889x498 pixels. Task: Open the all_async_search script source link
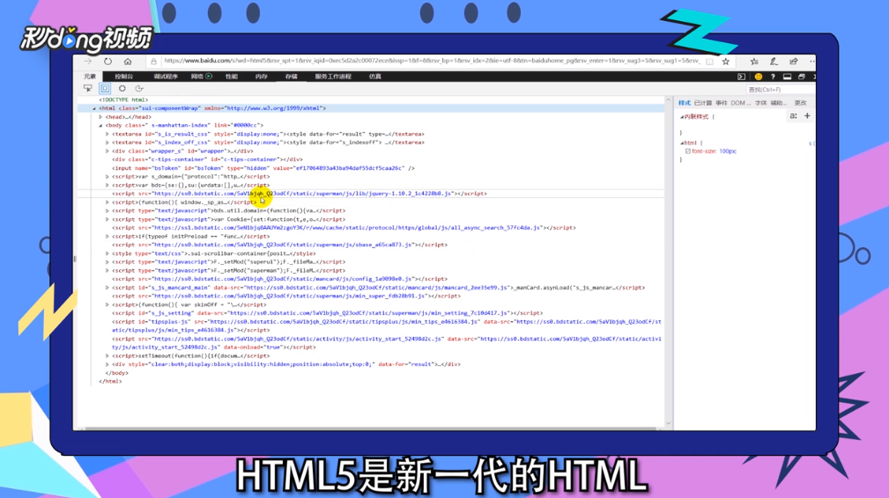347,228
